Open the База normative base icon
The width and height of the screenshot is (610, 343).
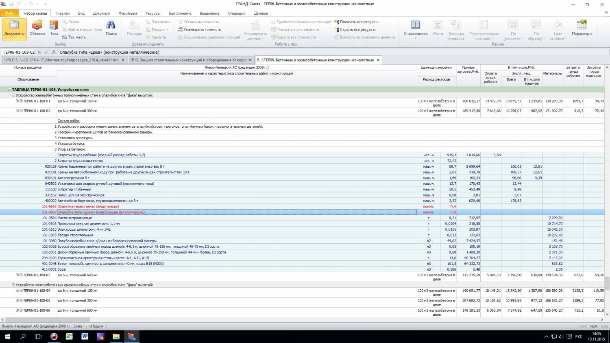[x=54, y=28]
